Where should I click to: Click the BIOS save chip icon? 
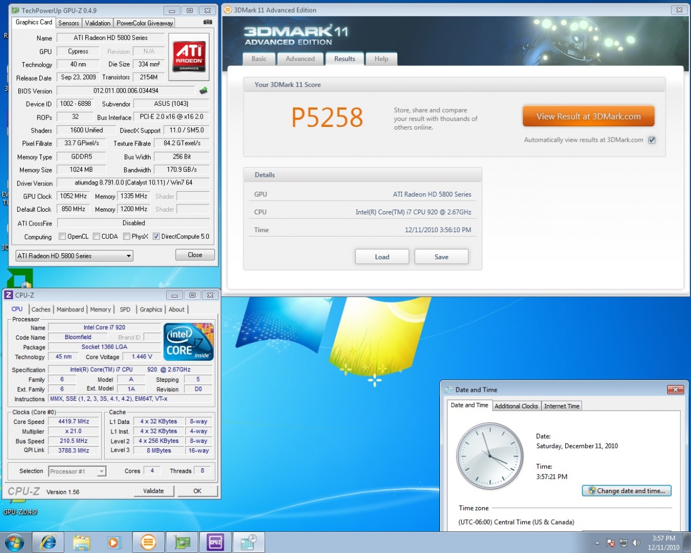click(203, 90)
